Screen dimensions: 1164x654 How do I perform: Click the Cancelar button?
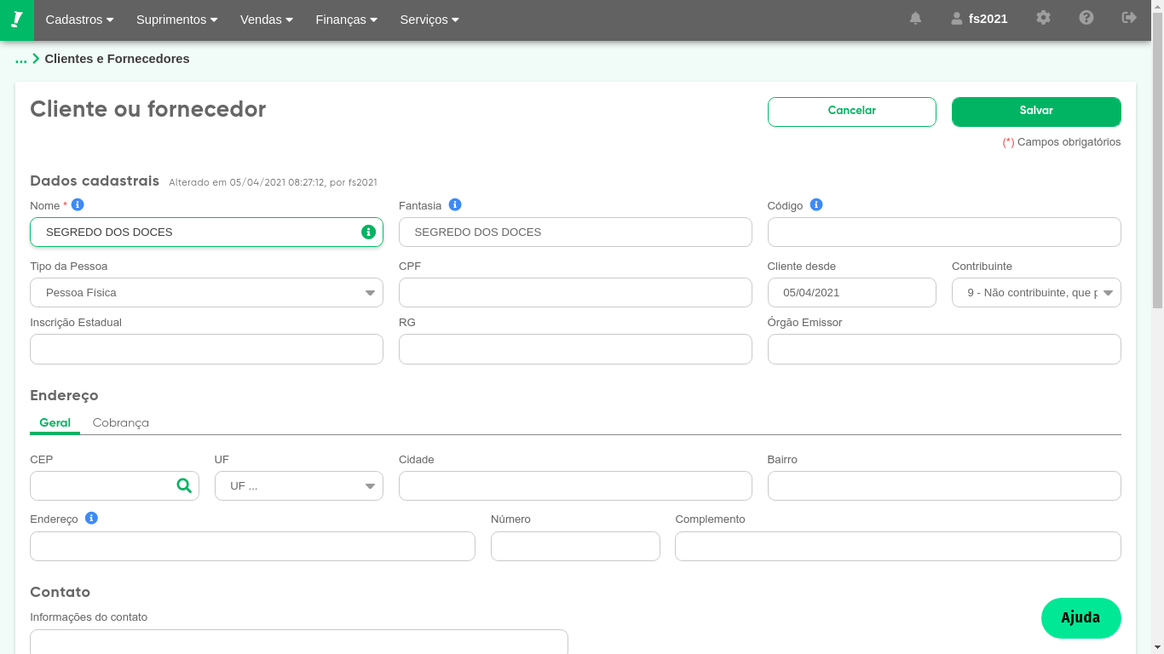click(x=851, y=111)
